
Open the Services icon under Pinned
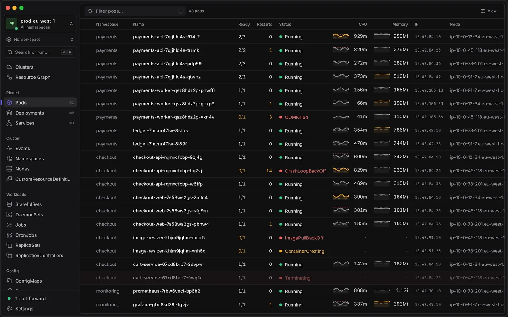point(9,123)
